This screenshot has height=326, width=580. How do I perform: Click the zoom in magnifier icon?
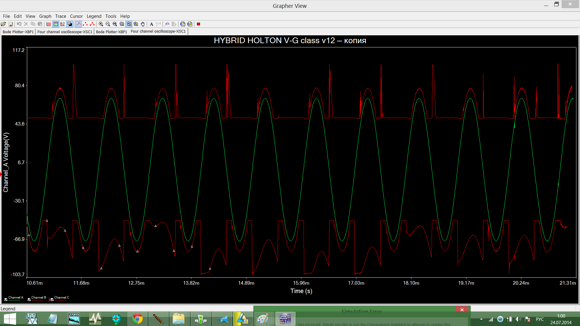[x=101, y=24]
